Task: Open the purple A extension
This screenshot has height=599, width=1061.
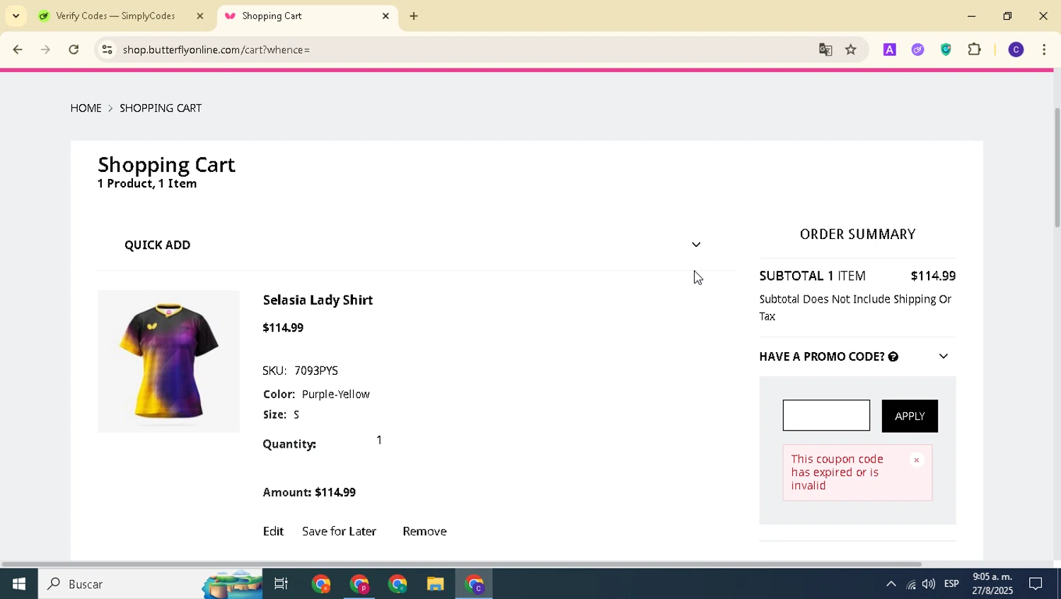Action: (x=890, y=50)
